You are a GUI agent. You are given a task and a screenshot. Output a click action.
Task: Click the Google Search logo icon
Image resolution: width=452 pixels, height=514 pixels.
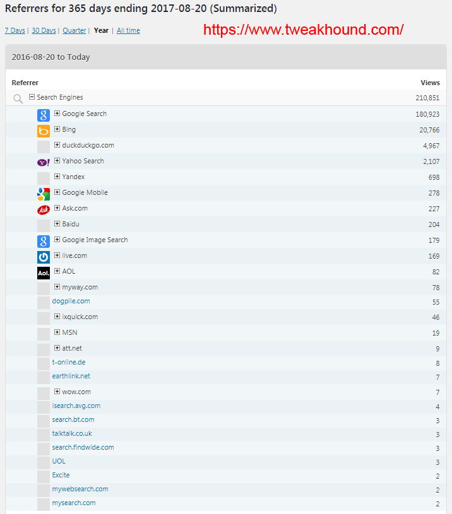(x=44, y=115)
